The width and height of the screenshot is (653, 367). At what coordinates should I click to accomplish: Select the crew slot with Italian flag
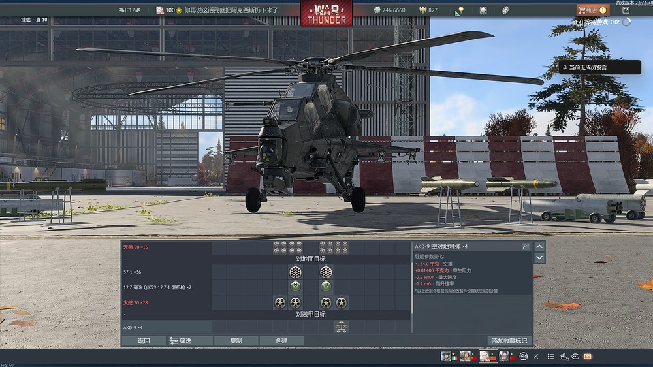click(x=449, y=356)
